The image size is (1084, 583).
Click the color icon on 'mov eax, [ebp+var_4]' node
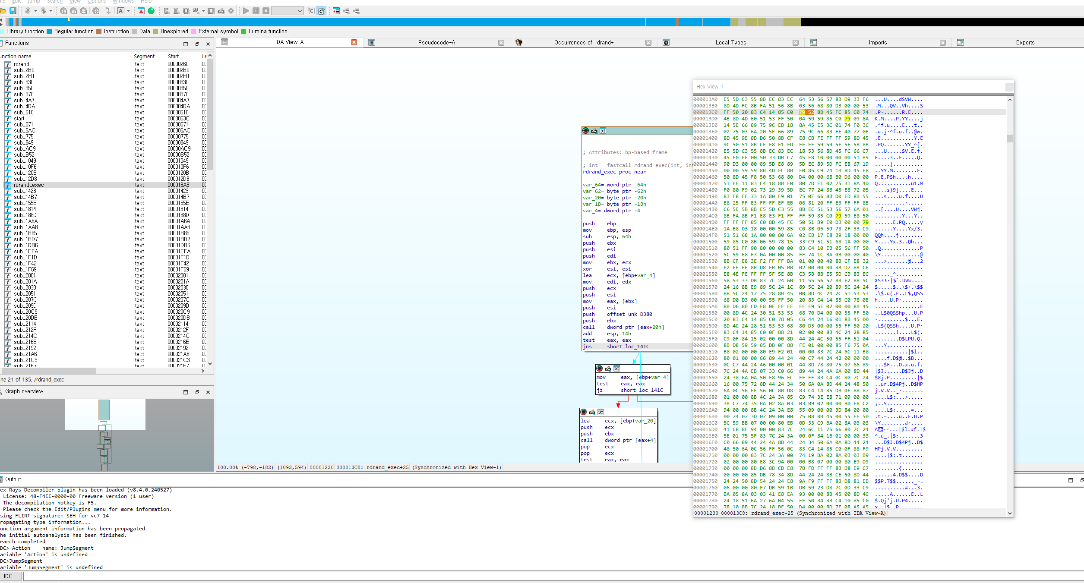(x=600, y=369)
